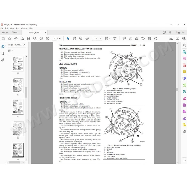Click the Rotate icon in toolbar

click(156, 38)
